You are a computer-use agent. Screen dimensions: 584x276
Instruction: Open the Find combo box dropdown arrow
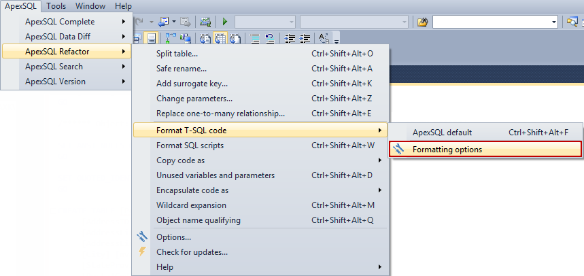(x=553, y=22)
